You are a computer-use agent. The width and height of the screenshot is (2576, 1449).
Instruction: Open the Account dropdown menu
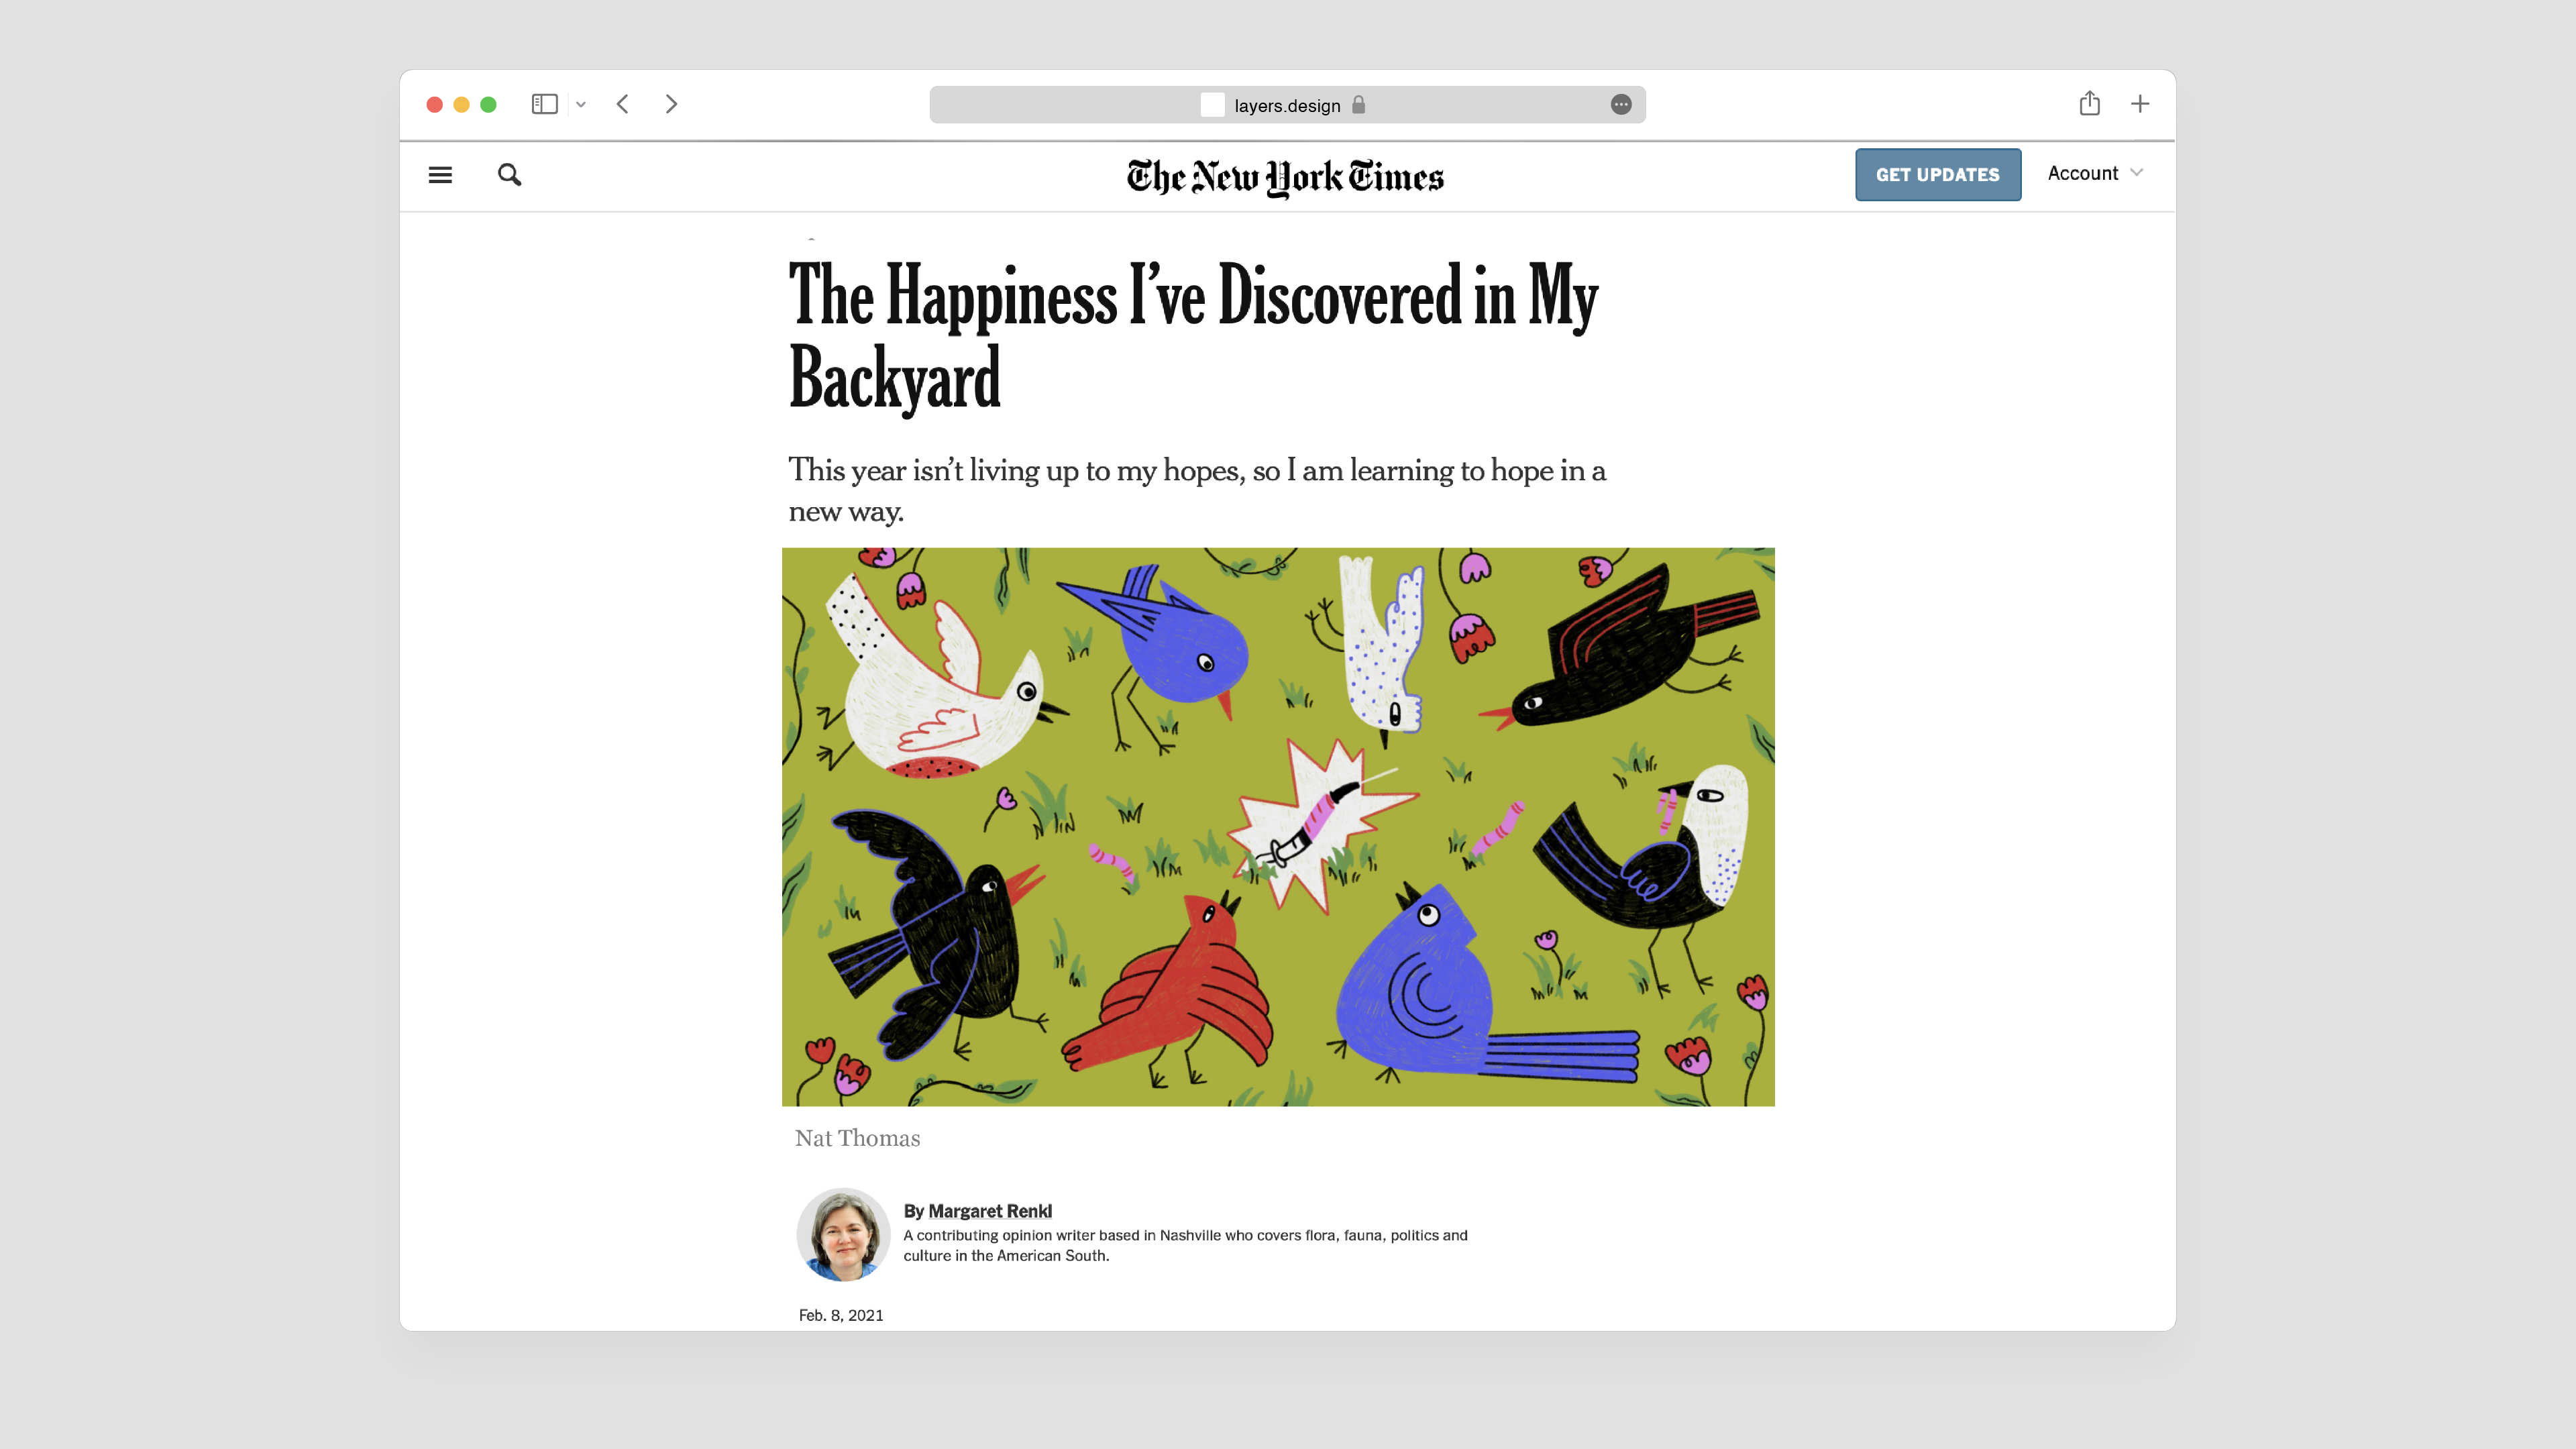click(2095, 173)
